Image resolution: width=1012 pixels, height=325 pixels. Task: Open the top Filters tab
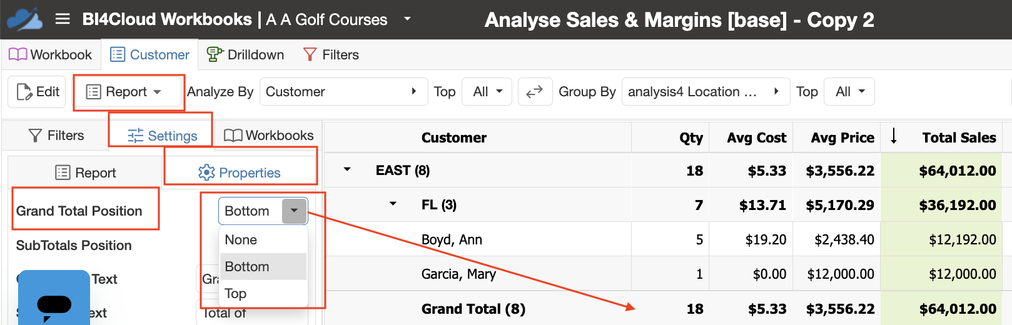click(x=331, y=55)
